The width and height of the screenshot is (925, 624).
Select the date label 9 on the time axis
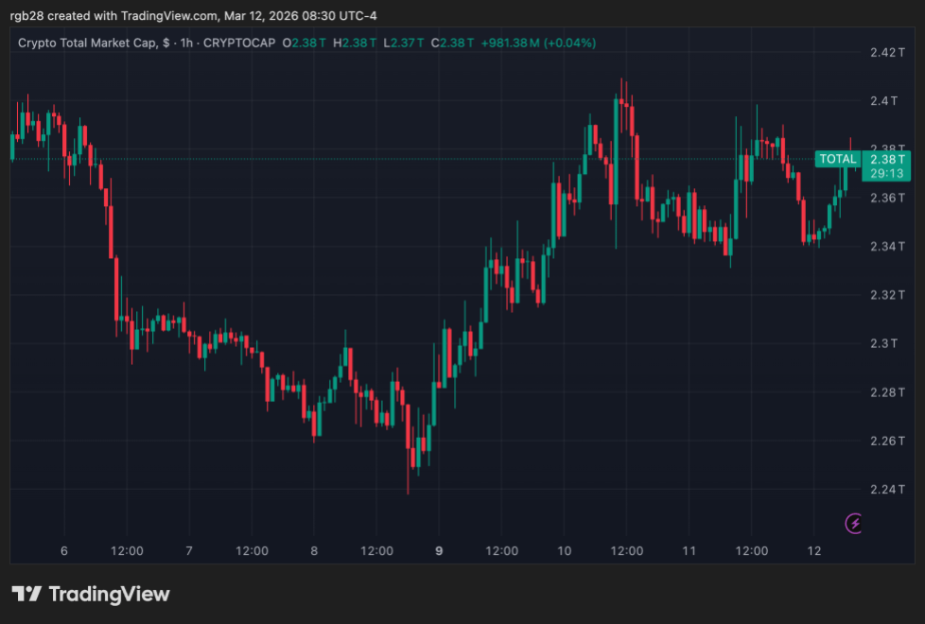(x=438, y=550)
